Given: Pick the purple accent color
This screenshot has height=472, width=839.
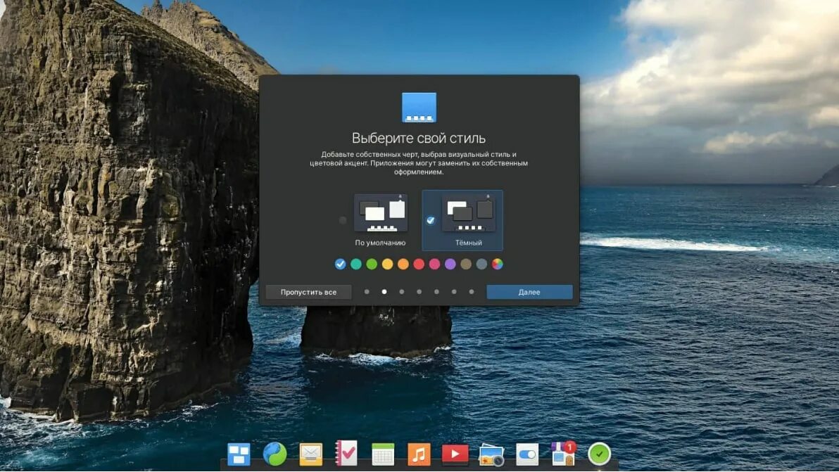Looking at the screenshot, I should click(450, 264).
